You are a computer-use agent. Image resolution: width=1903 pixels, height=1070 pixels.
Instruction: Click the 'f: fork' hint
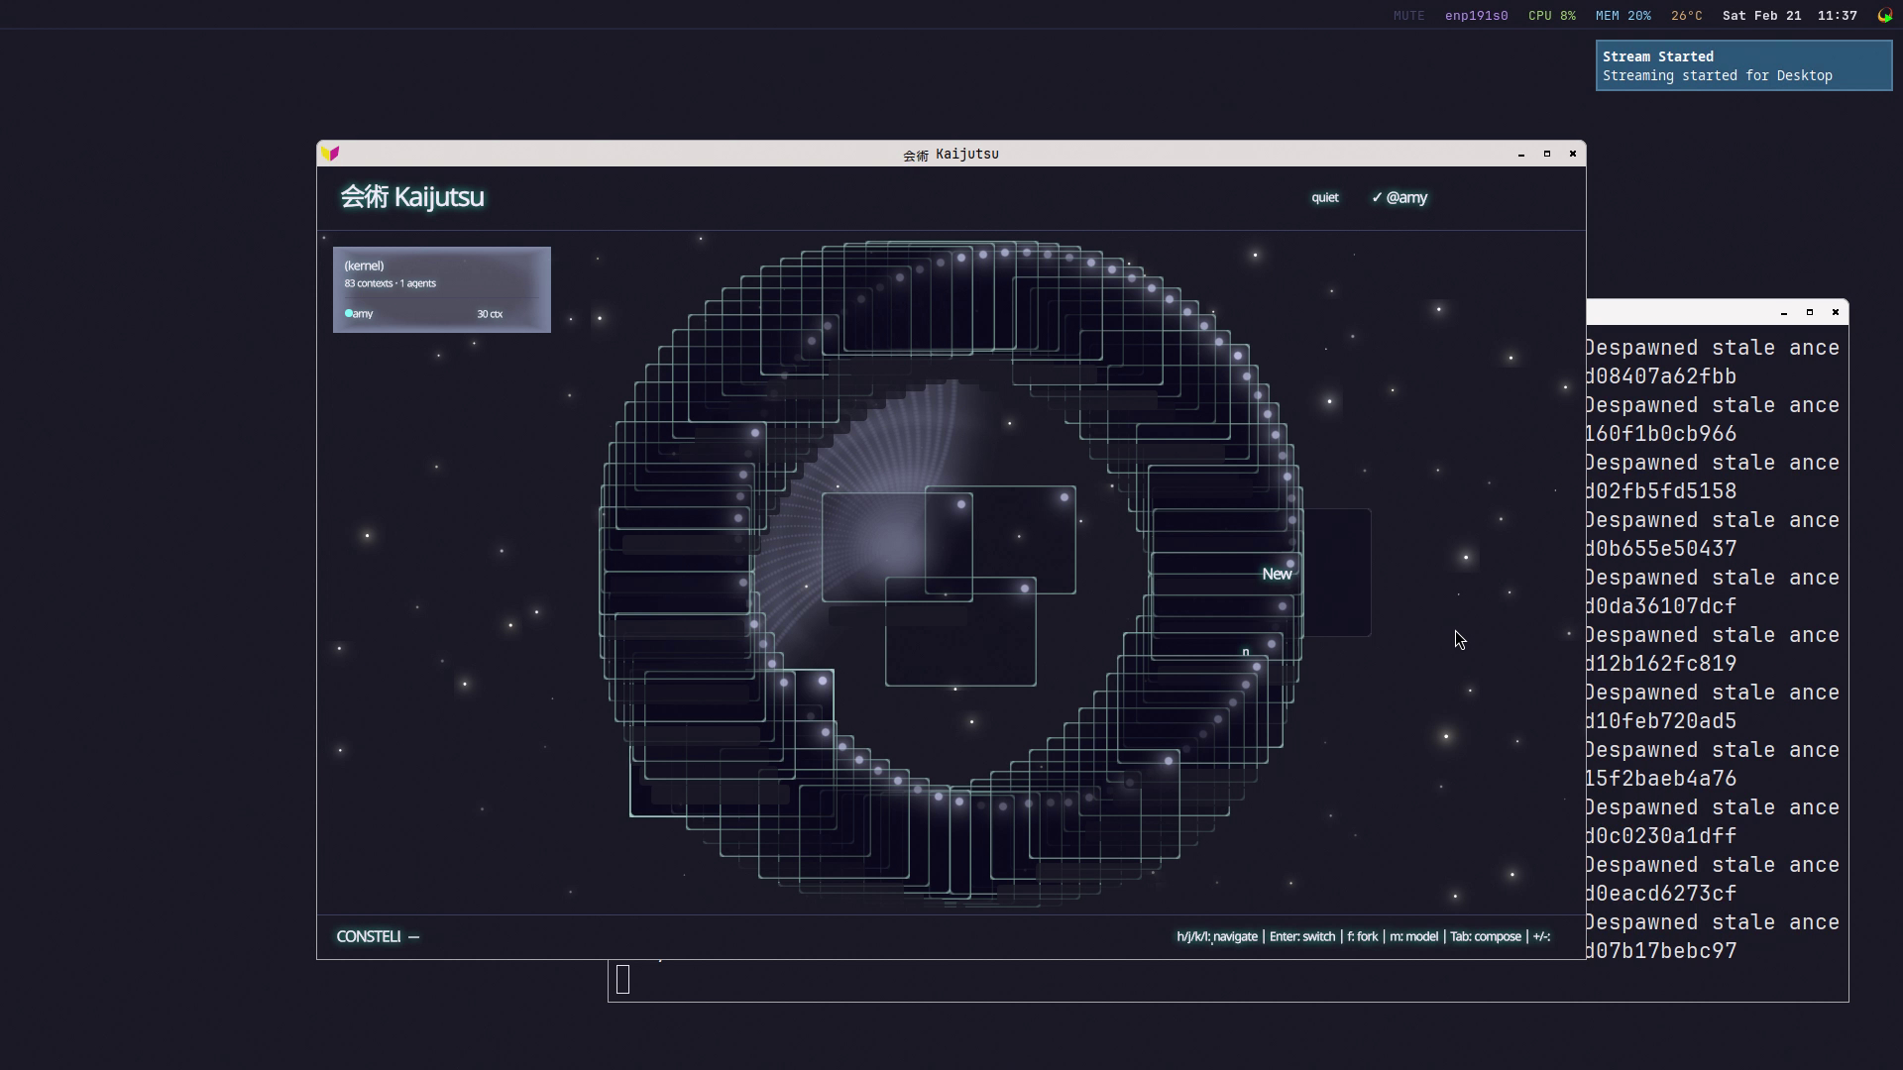1362,936
